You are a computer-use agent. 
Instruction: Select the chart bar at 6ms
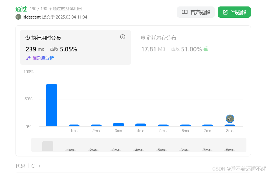point(186,126)
